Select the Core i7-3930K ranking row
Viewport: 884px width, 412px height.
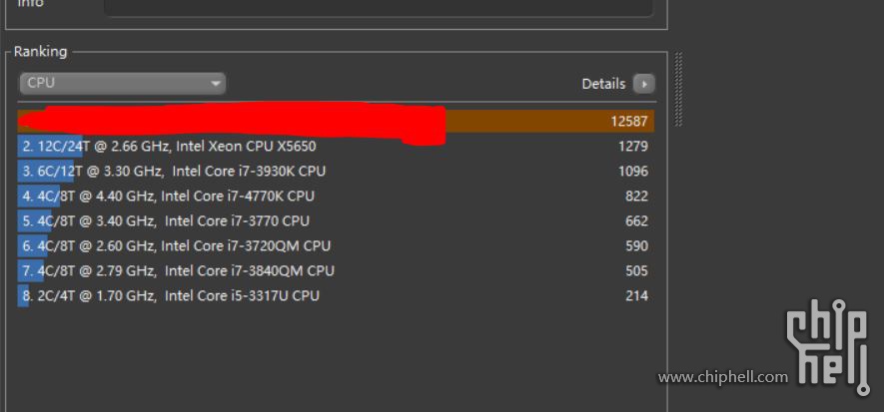tap(175, 172)
